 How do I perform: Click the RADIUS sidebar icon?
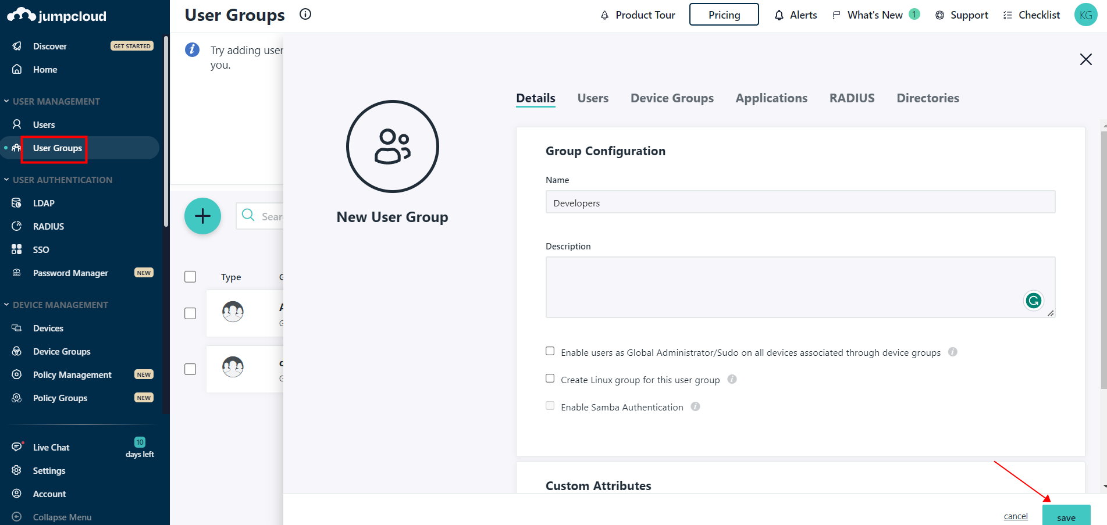tap(17, 226)
